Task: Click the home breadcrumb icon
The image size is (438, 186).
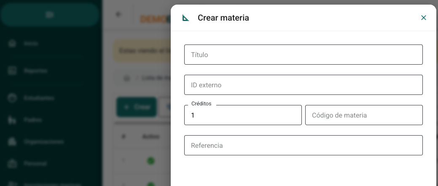Action: point(126,79)
